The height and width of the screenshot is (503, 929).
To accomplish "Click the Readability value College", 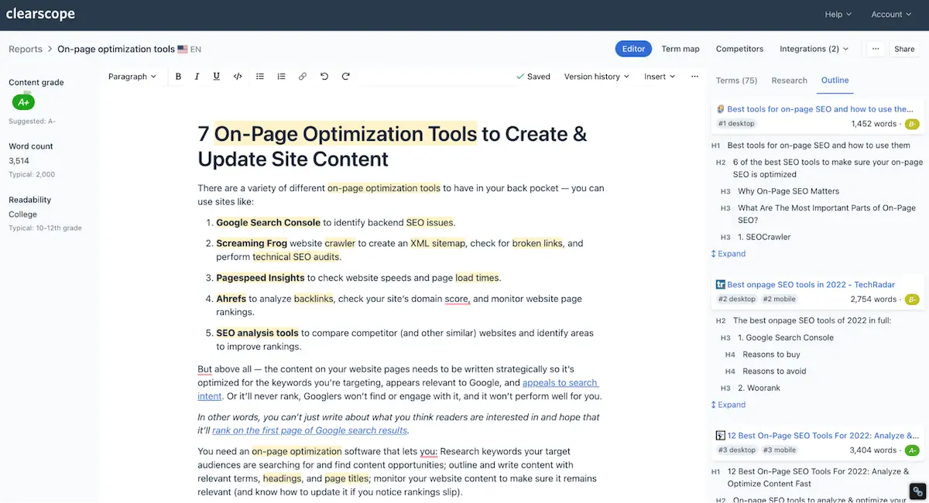I will pos(22,214).
